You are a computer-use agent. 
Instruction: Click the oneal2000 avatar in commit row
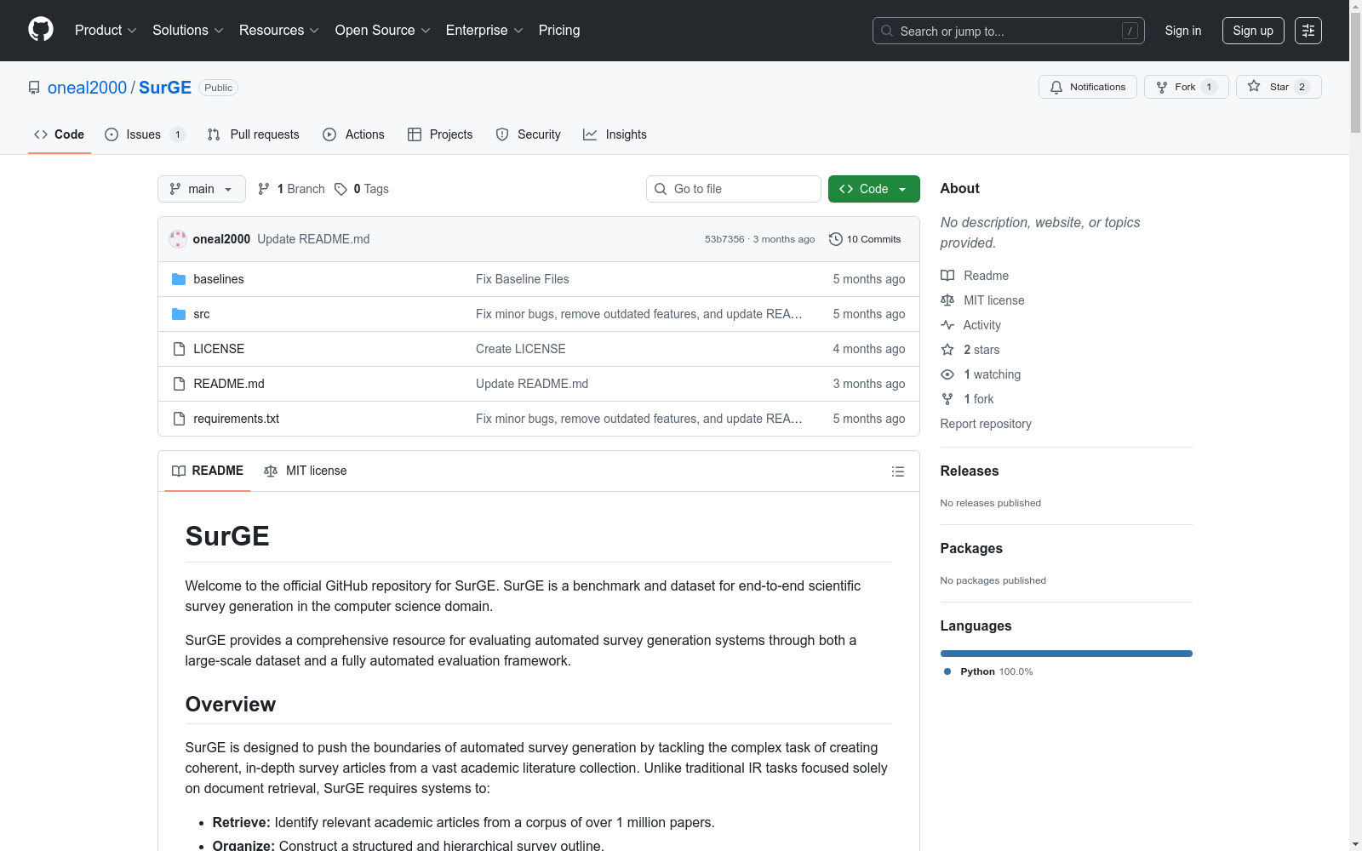pyautogui.click(x=178, y=239)
